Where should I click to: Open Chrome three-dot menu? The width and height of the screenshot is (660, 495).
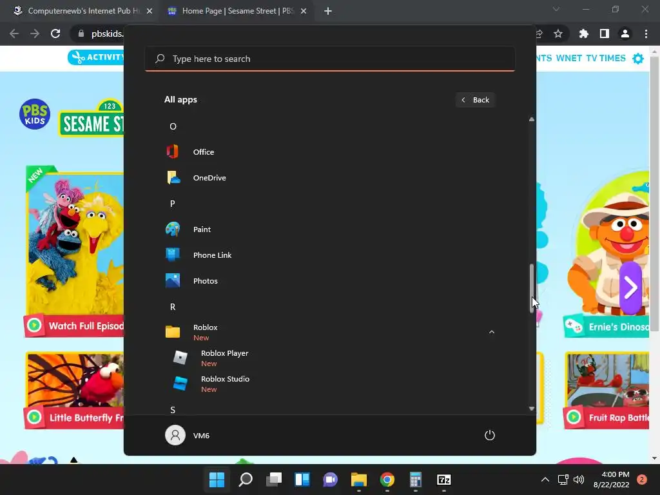646,34
